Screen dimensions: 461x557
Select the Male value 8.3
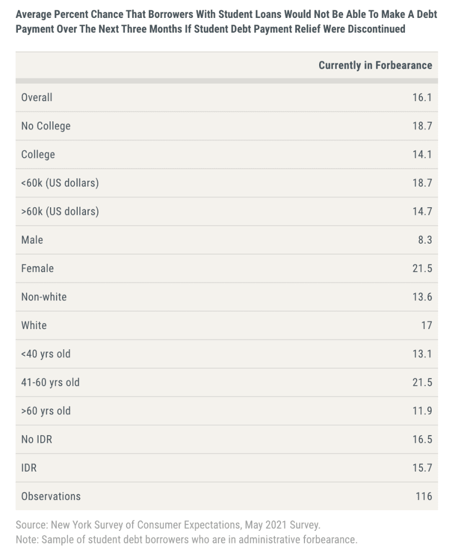tap(425, 240)
